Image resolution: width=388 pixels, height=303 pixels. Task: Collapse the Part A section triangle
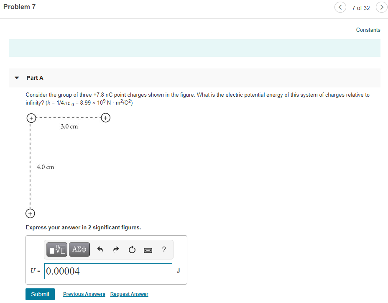point(17,78)
